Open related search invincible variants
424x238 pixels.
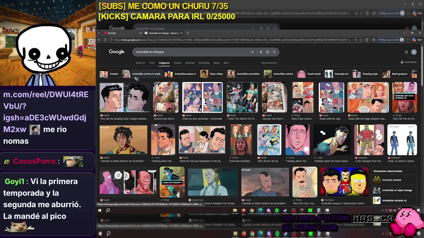[394, 180]
